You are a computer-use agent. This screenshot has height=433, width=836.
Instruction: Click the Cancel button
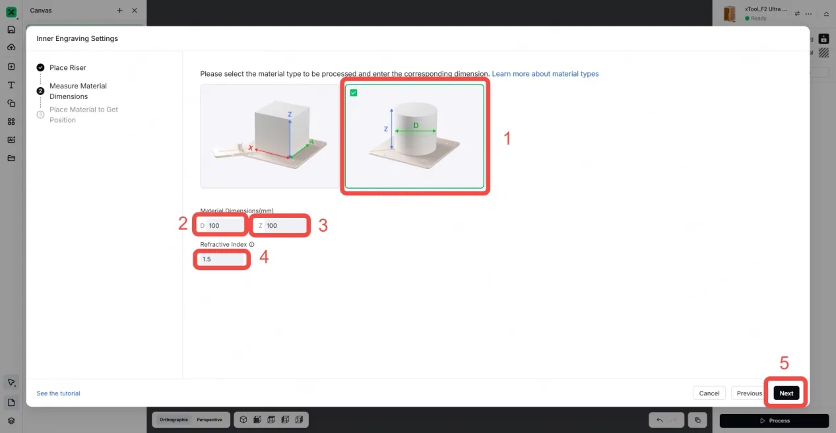pos(709,393)
